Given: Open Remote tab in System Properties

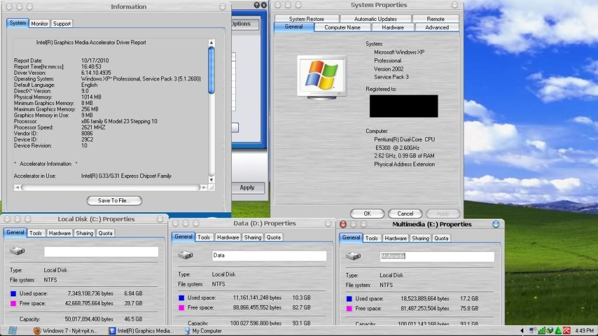Looking at the screenshot, I should click(436, 19).
